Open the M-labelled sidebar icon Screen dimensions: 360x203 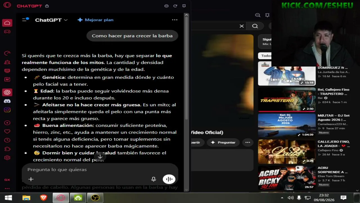pyautogui.click(x=7, y=80)
